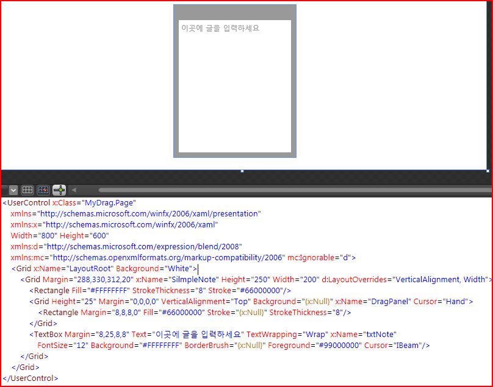Click the TextWrapping="Wrap" attribute
This screenshot has height=387, width=493.
(287, 334)
